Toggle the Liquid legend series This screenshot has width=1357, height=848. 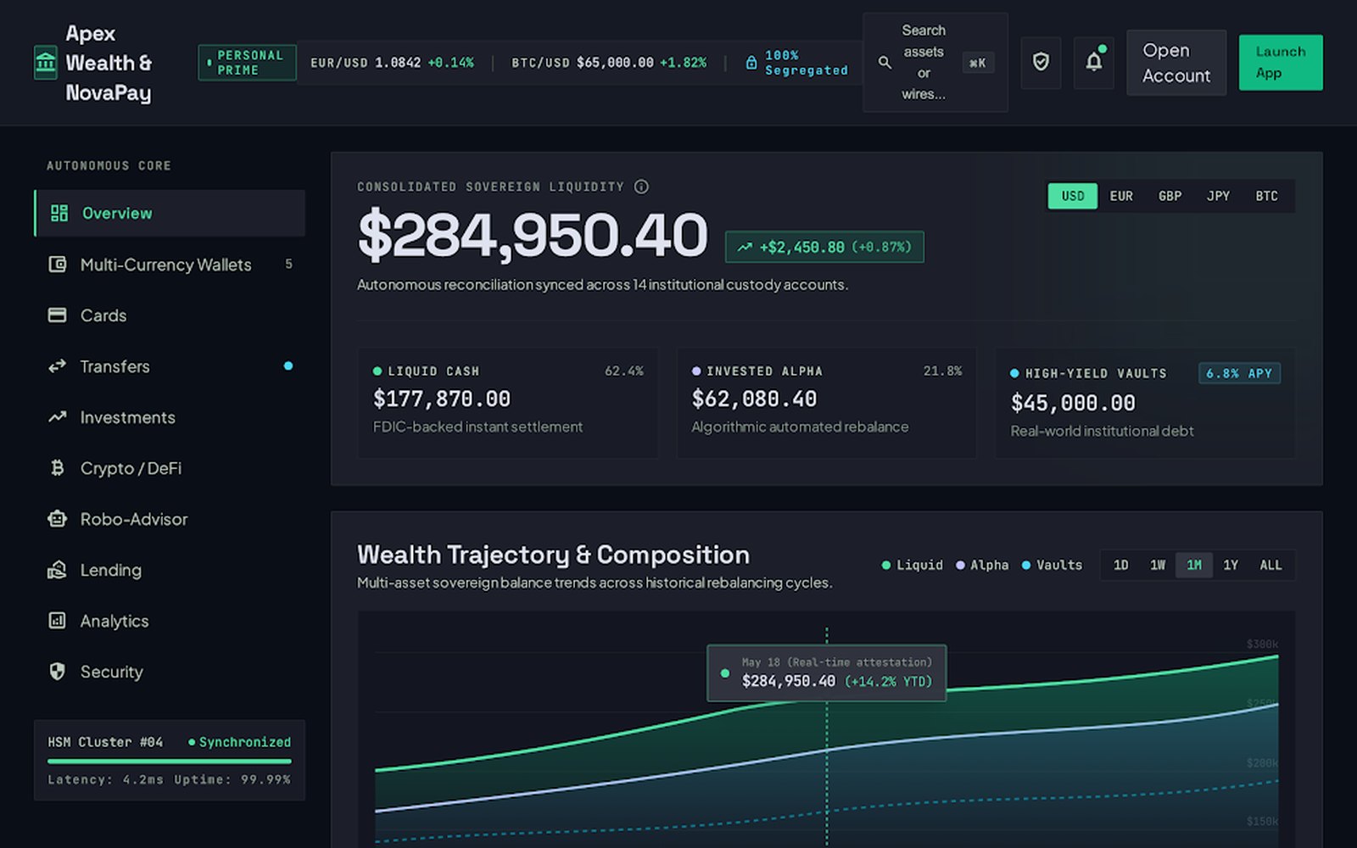[x=913, y=565]
